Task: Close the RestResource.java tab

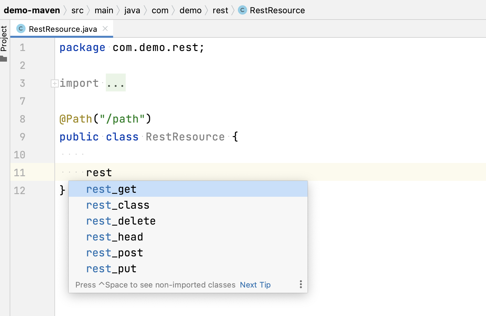Action: [105, 28]
